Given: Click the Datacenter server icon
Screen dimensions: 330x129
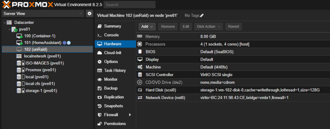Looking at the screenshot, I should [9, 22].
